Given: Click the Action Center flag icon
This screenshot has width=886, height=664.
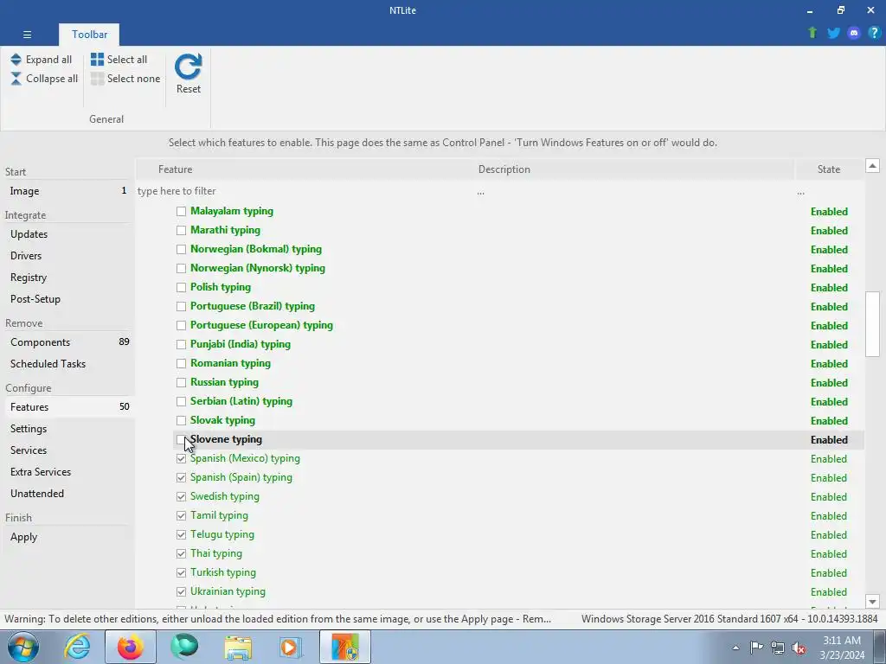Looking at the screenshot, I should click(x=756, y=648).
